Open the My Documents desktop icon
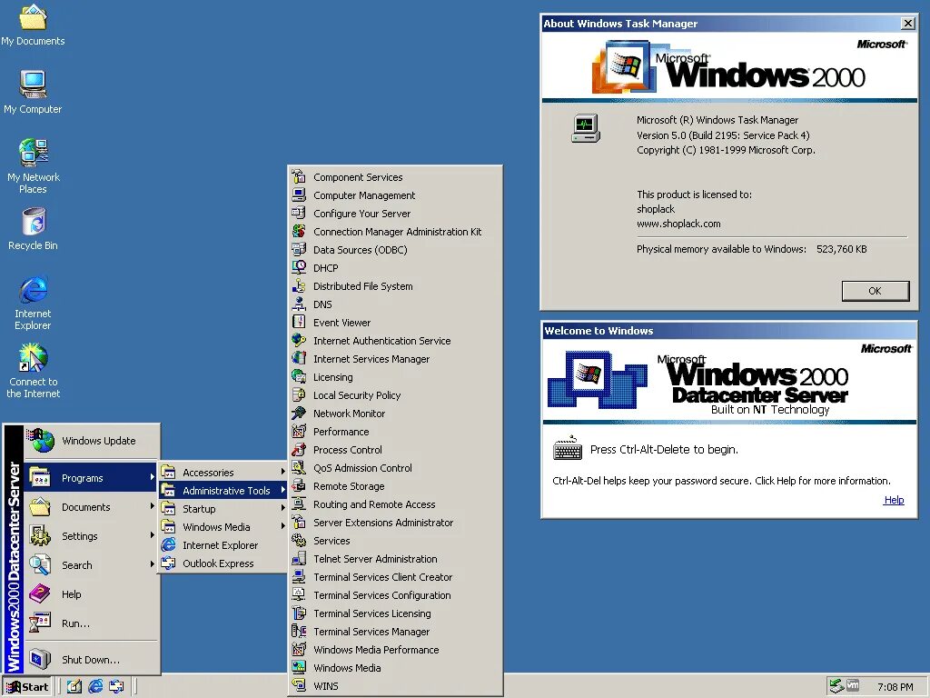The image size is (930, 698). click(x=33, y=25)
